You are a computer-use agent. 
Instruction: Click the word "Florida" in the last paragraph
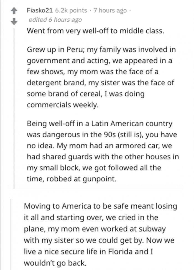click(121, 251)
